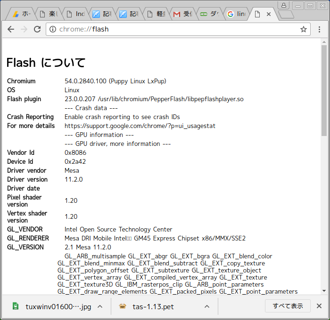Viewport: 330px width, 320px height.
Task: Click the Pixel shader version label
Action: pos(25,200)
